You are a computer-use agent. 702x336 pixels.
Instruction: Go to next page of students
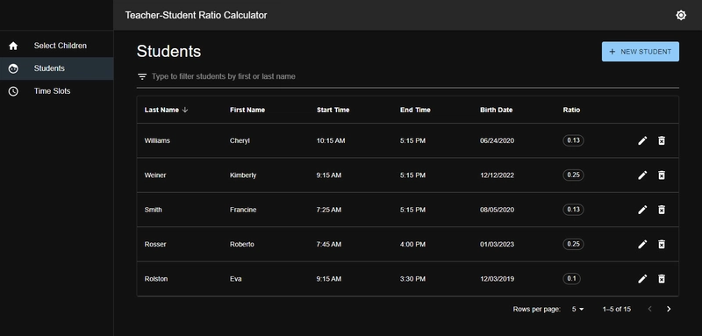[x=669, y=309]
